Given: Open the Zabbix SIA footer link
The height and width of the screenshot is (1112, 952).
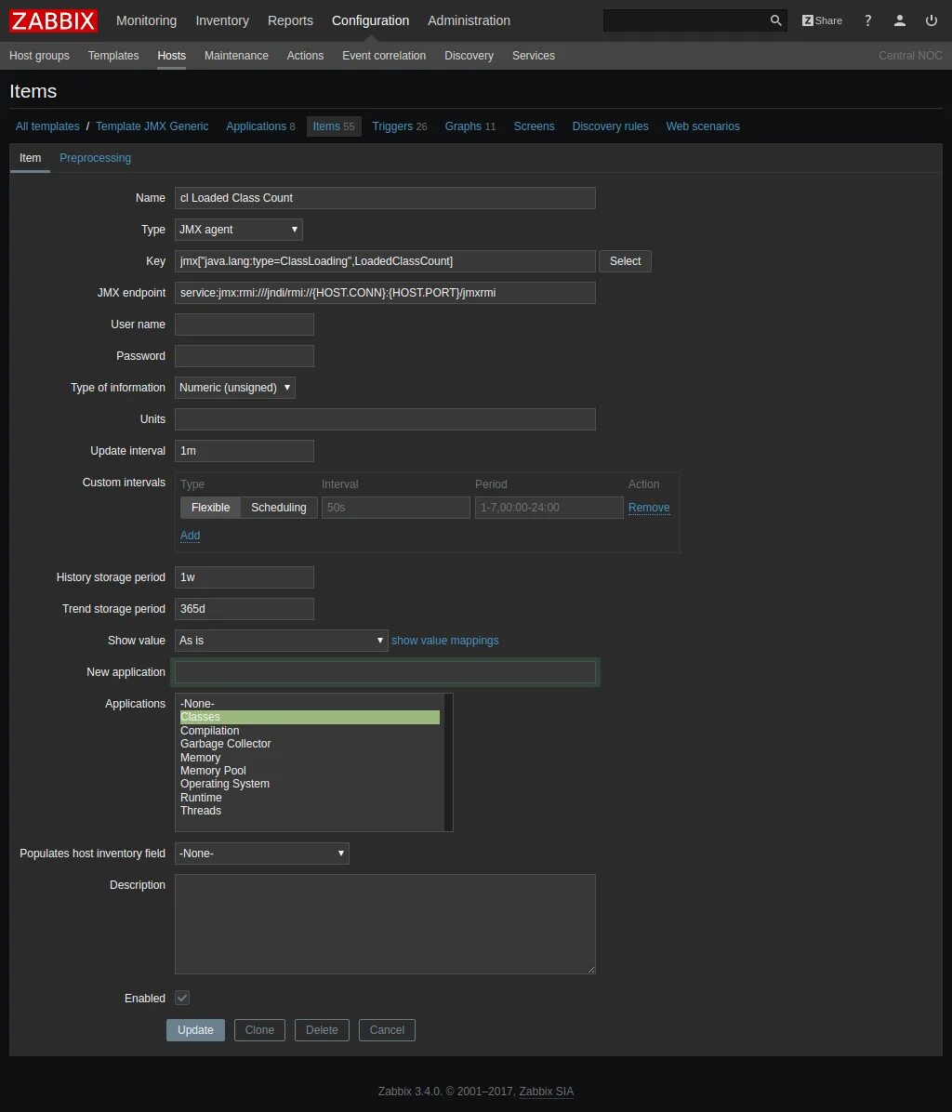Looking at the screenshot, I should (546, 1092).
